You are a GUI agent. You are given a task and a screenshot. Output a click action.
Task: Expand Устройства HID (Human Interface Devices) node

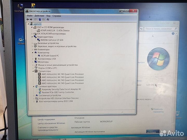pos(34,98)
